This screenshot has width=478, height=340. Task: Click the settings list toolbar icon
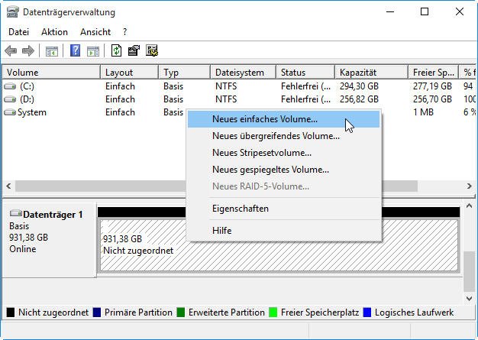pos(151,50)
